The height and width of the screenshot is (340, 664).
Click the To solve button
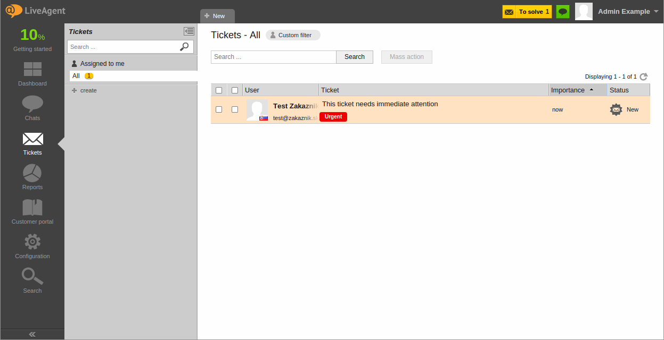click(x=527, y=12)
